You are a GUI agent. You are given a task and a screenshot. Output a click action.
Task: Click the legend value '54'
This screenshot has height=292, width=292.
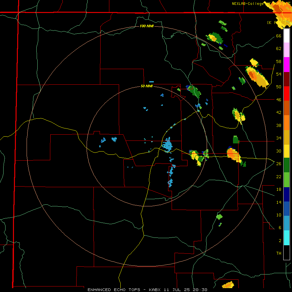pyautogui.click(x=279, y=74)
